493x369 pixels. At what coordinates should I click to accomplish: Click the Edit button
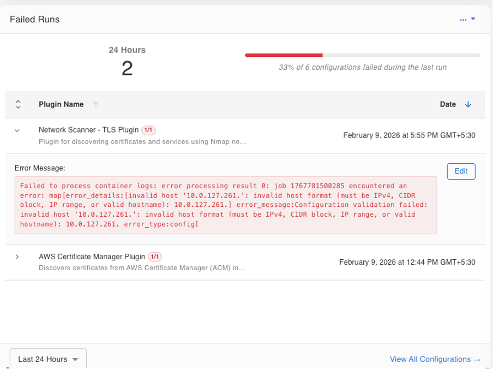461,171
